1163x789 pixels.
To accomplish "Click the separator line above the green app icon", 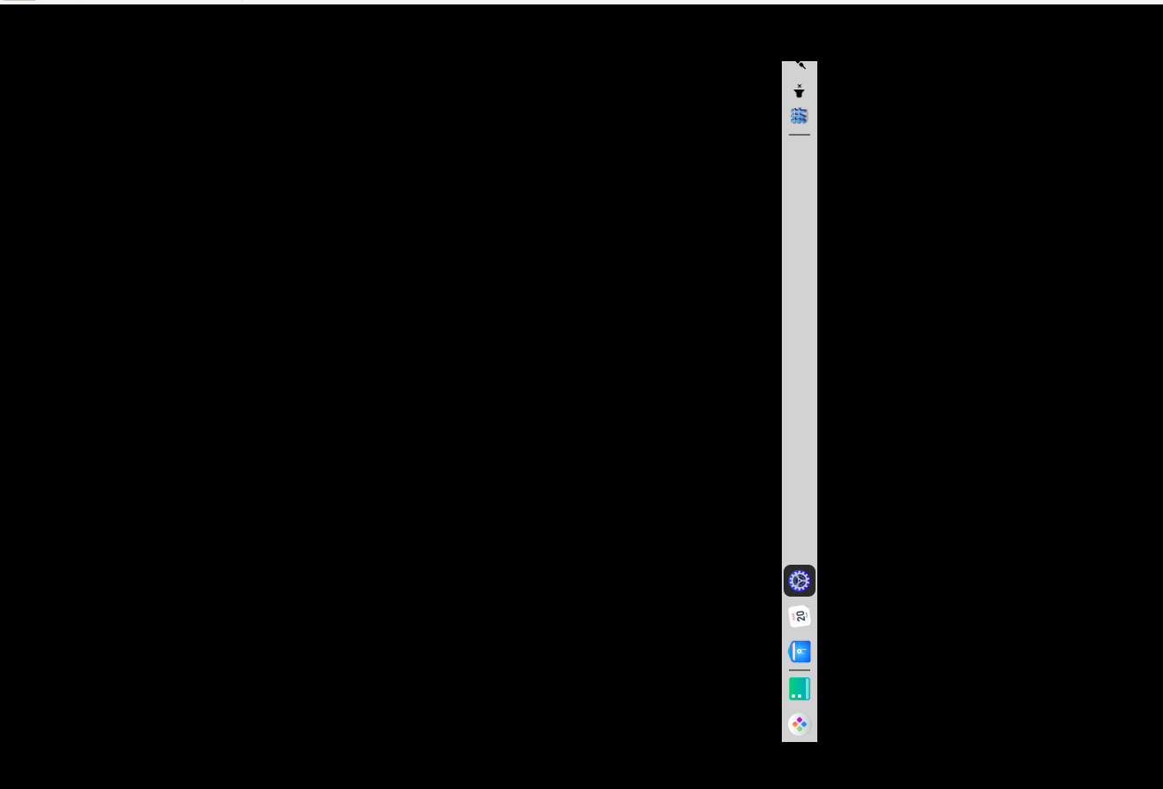I will click(799, 670).
